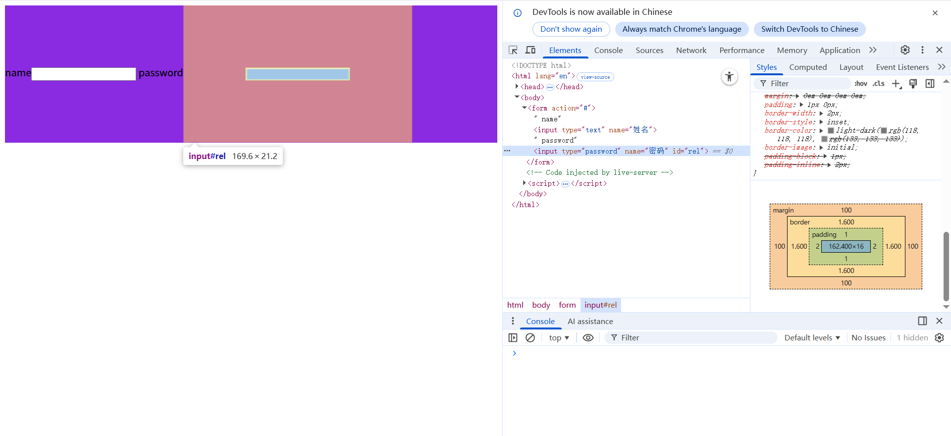The height and width of the screenshot is (436, 951).
Task: Toggle rendering emulations paintbrush icon
Action: pyautogui.click(x=913, y=84)
